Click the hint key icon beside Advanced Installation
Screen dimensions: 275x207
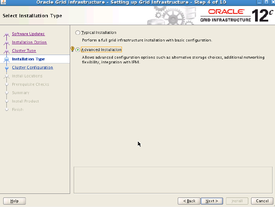(x=72, y=49)
